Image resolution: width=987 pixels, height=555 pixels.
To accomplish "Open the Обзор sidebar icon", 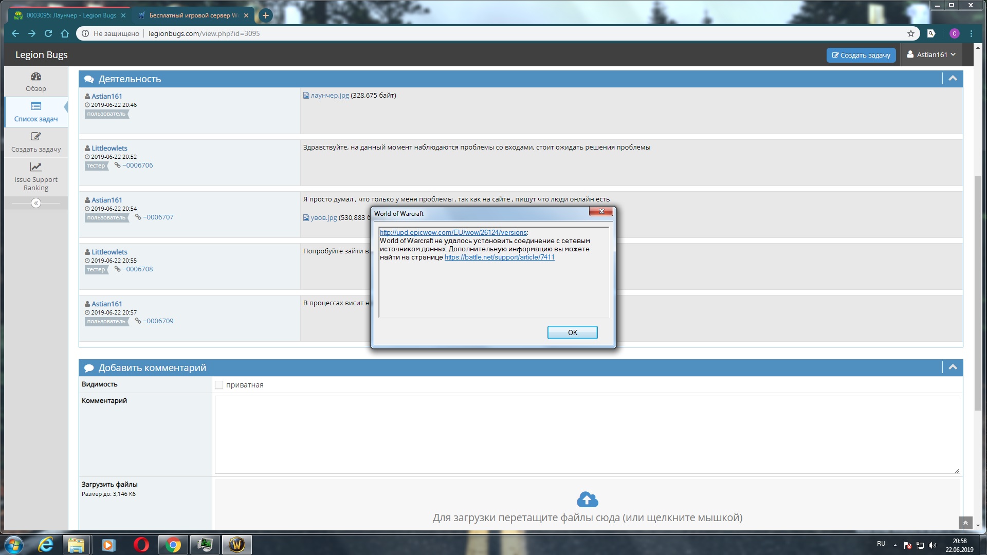I will [36, 77].
